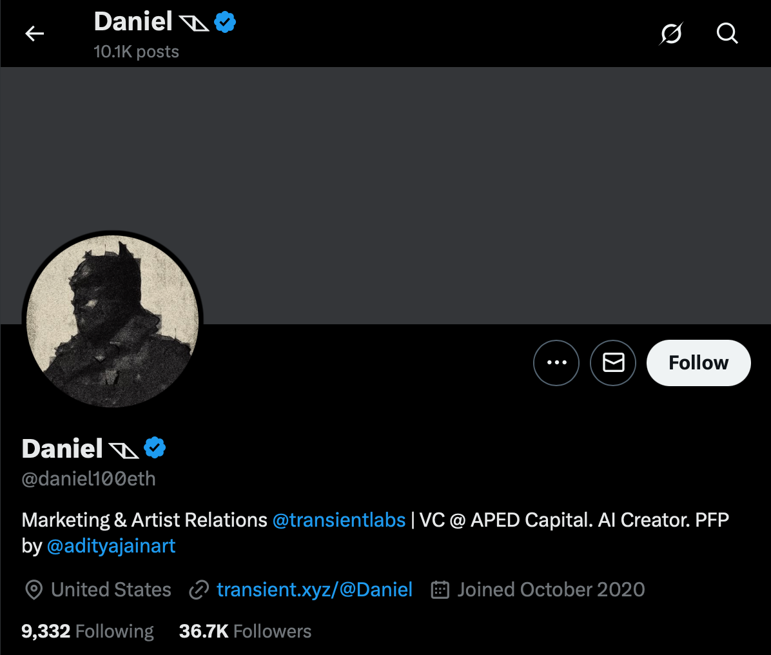
Task: Click the 10.1K posts label in header
Action: coord(136,52)
